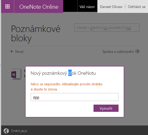This screenshot has height=135, width=148.
Task: Click the plus icon beside Nový
Action: tap(12, 51)
